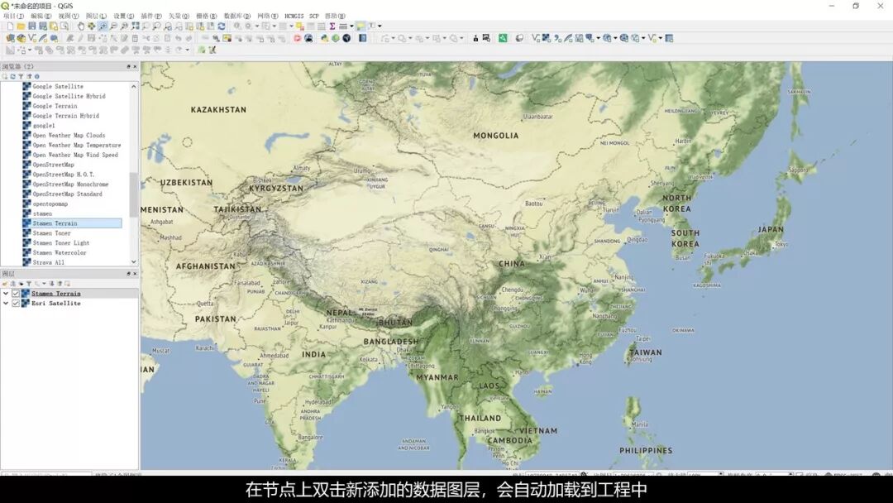Viewport: 893px width, 503px height.
Task: Open the 数据库 (Database) menu
Action: pos(237,16)
